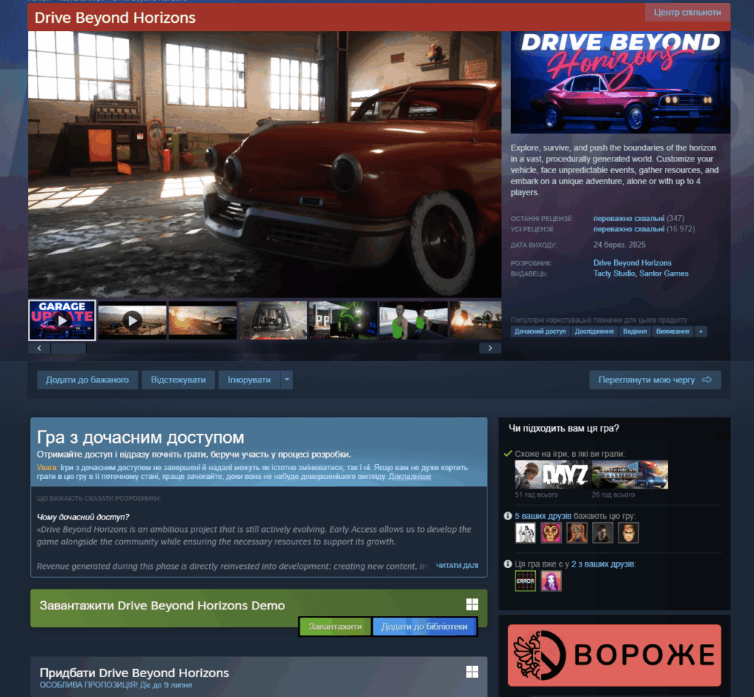Click the plus button to add tags
This screenshot has height=697, width=754.
(701, 332)
